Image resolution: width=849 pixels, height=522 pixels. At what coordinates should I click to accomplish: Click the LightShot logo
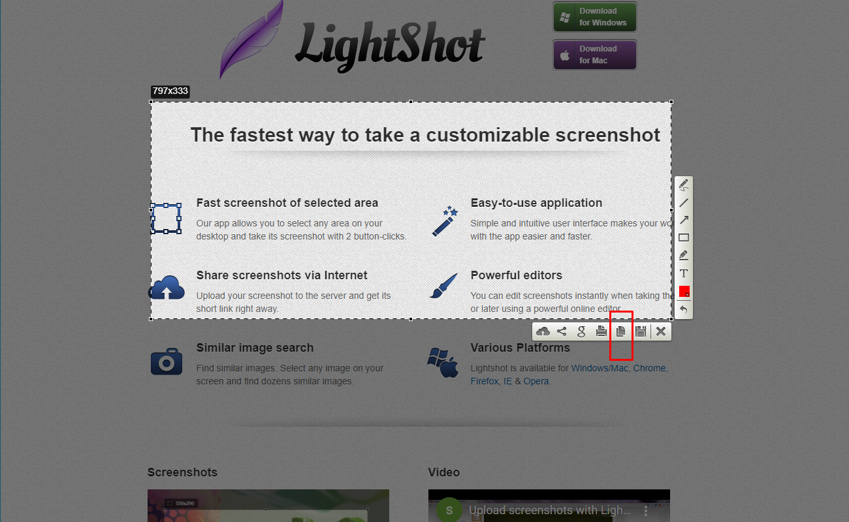tap(353, 40)
